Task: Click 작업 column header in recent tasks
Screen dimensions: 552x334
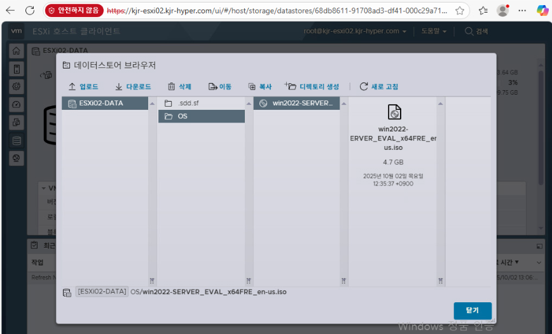Action: pos(38,262)
